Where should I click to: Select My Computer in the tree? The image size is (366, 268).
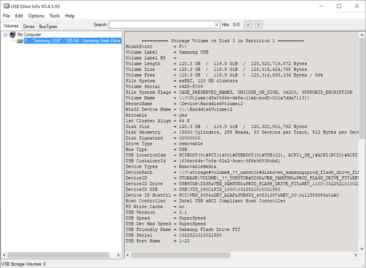(x=29, y=35)
